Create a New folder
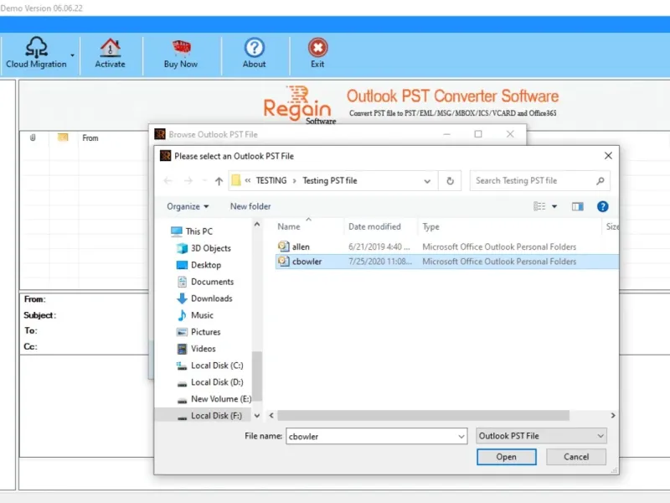Screen dimensions: 670x503 point(250,206)
